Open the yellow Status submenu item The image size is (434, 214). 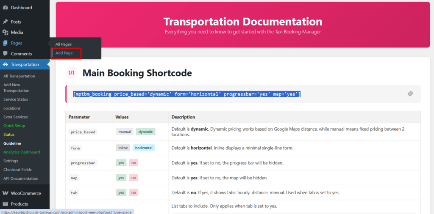[9, 134]
